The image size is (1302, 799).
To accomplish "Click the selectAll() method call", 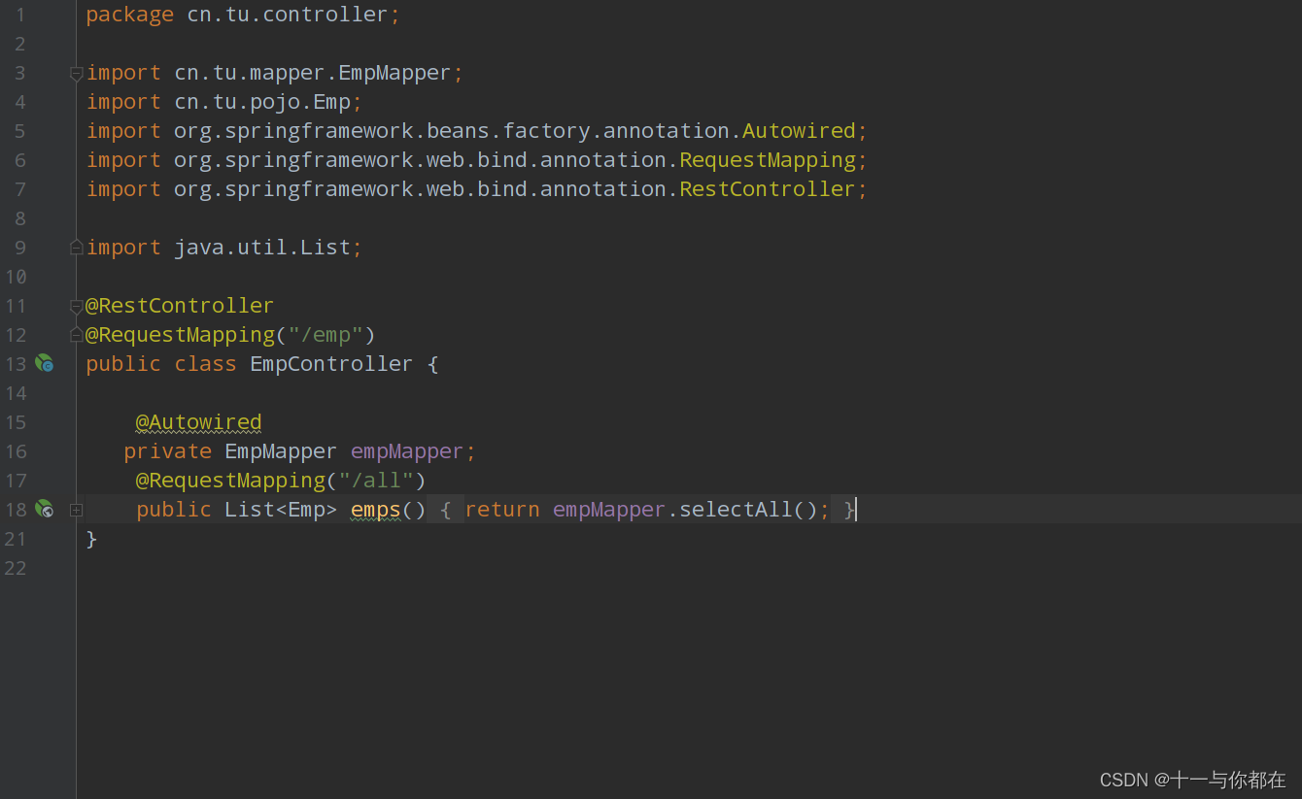I will point(748,510).
